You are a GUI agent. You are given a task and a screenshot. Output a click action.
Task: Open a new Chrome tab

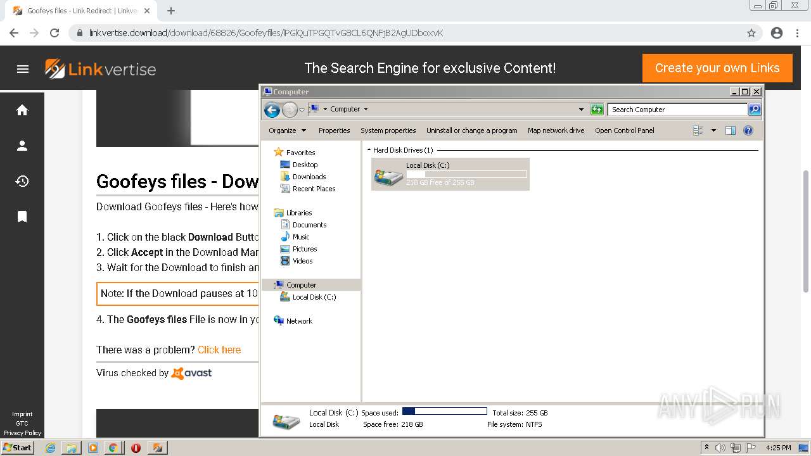[x=171, y=11]
